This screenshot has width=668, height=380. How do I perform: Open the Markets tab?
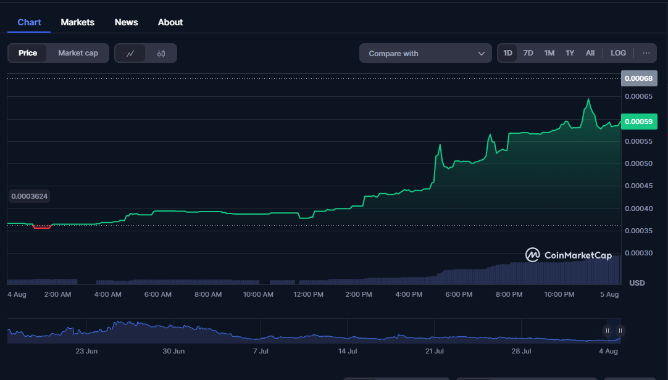(x=77, y=22)
